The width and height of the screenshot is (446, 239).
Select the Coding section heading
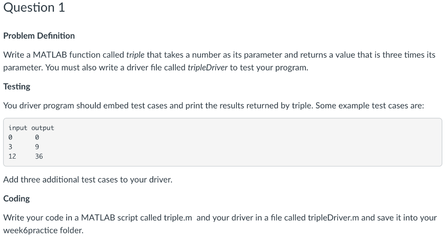(17, 199)
